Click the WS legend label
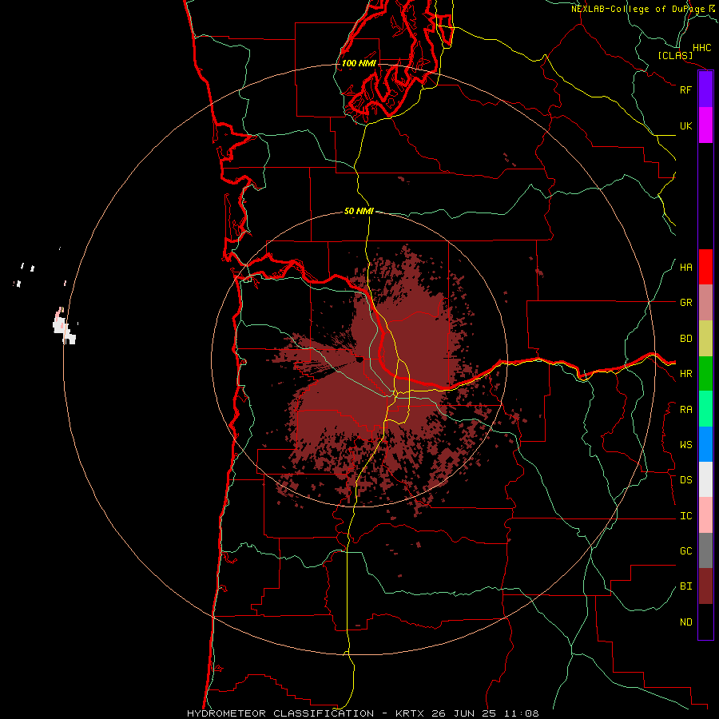Screen dimensions: 719x719 [685, 445]
